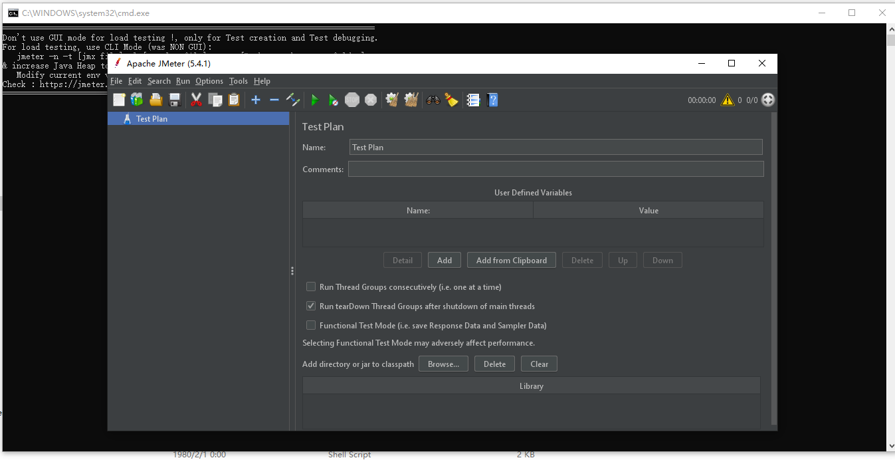Open the Options menu
Viewport: 895px width, 460px height.
click(209, 81)
